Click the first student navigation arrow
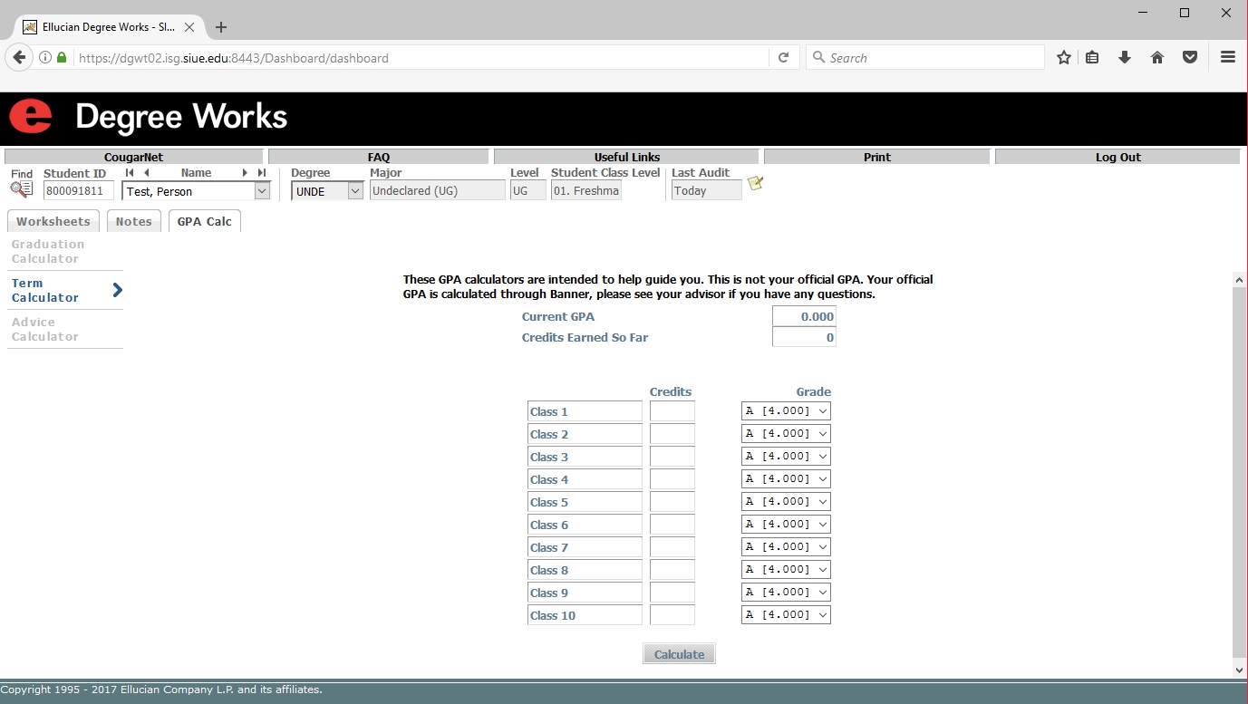 click(x=130, y=173)
